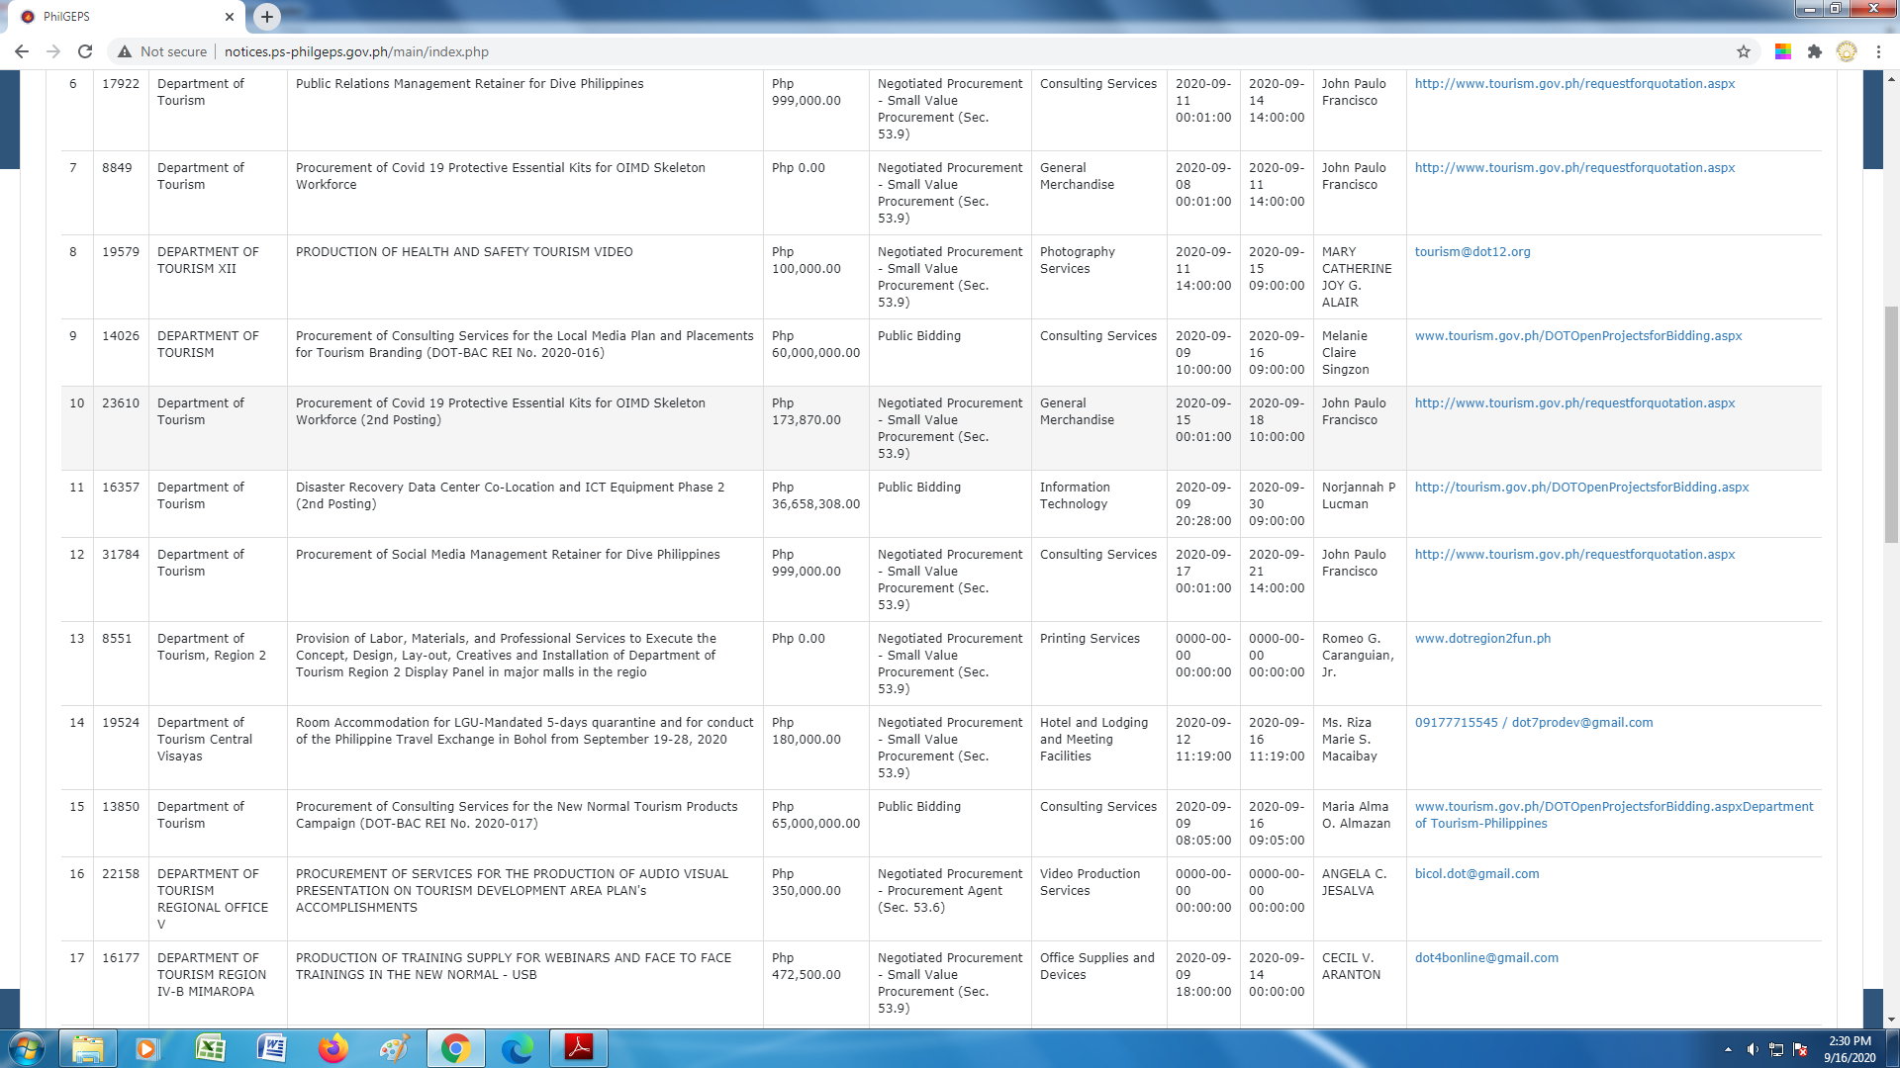The width and height of the screenshot is (1900, 1068).
Task: Select the PhilGEPS browser tab
Action: [127, 17]
